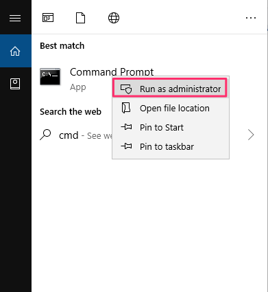Go to Home in the sidebar
The width and height of the screenshot is (268, 292).
15,51
